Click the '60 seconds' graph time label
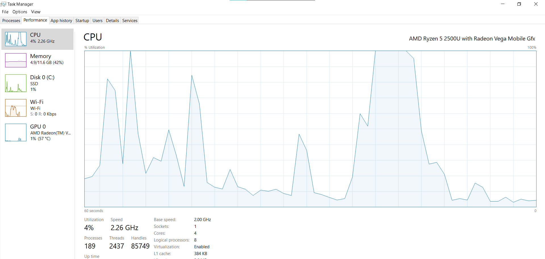The width and height of the screenshot is (545, 259). tap(94, 211)
